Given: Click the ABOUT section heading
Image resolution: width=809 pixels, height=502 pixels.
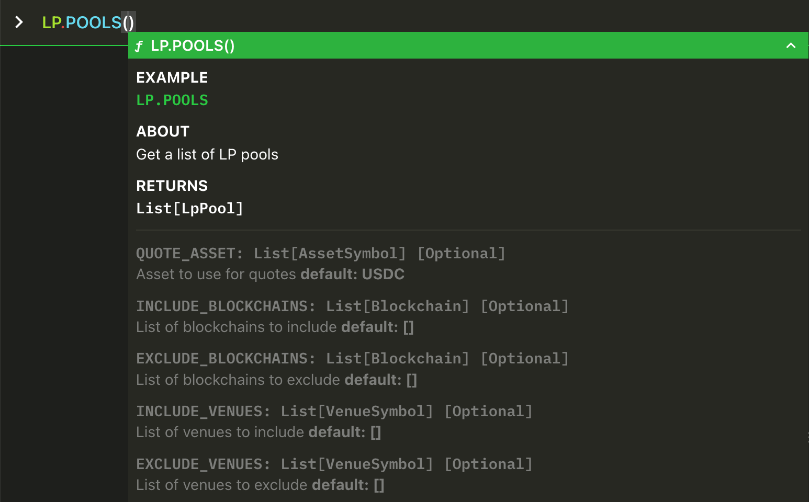Looking at the screenshot, I should (x=163, y=131).
